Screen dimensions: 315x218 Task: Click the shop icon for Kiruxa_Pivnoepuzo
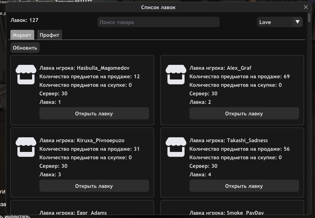[x=26, y=147]
